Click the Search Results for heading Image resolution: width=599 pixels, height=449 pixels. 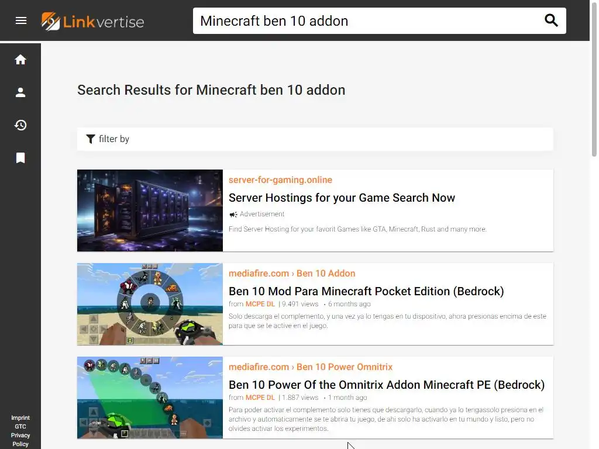click(211, 90)
